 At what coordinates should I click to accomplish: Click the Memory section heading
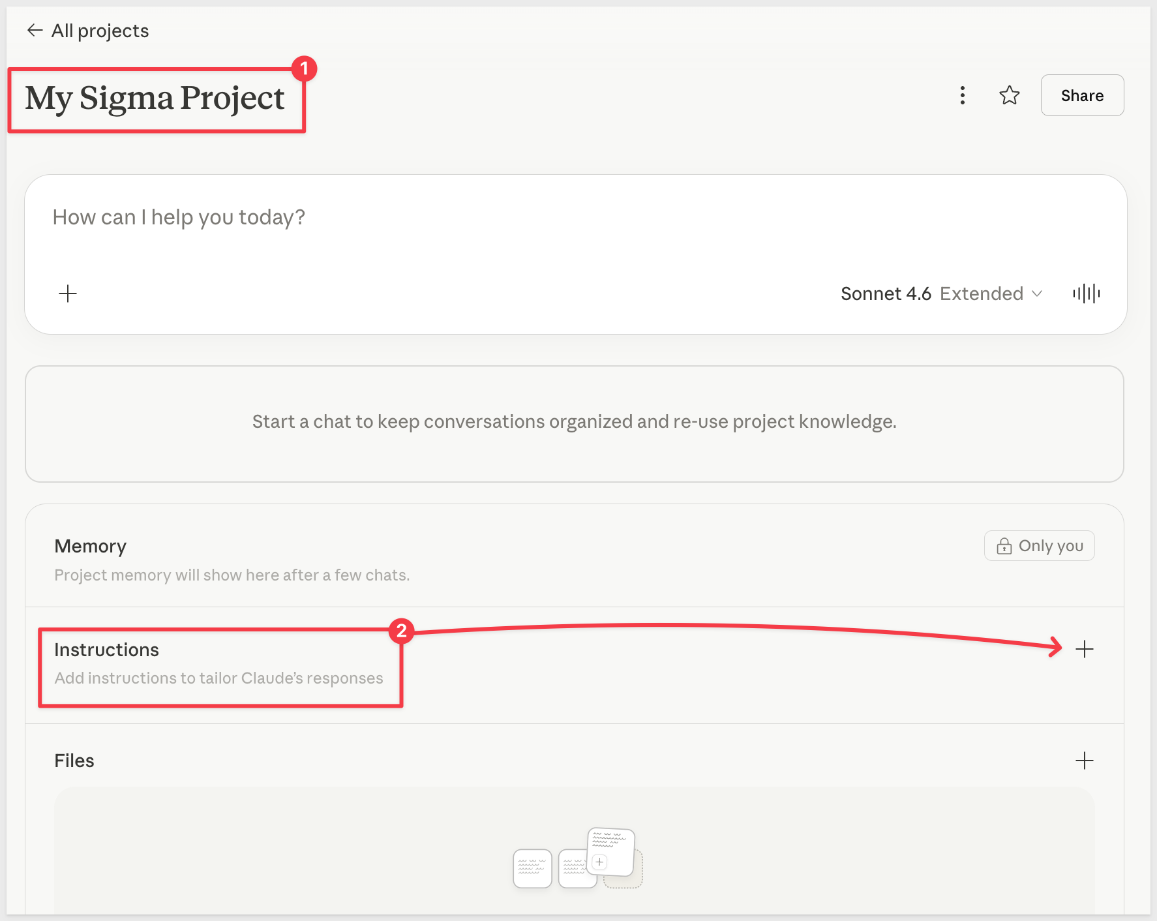click(90, 546)
